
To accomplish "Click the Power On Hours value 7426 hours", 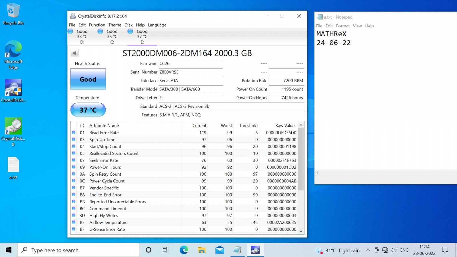I will click(x=286, y=98).
